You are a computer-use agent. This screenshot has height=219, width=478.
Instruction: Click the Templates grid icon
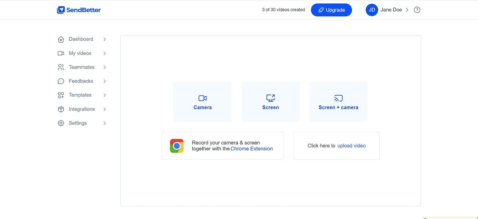click(x=61, y=95)
